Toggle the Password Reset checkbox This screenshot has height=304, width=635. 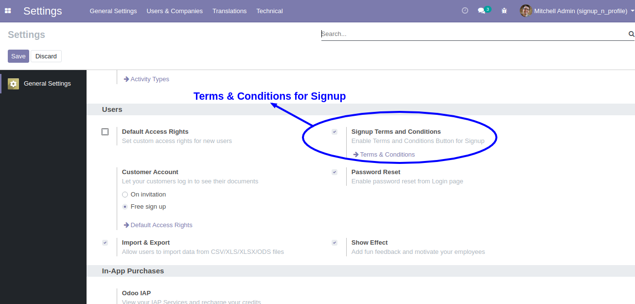(x=335, y=172)
